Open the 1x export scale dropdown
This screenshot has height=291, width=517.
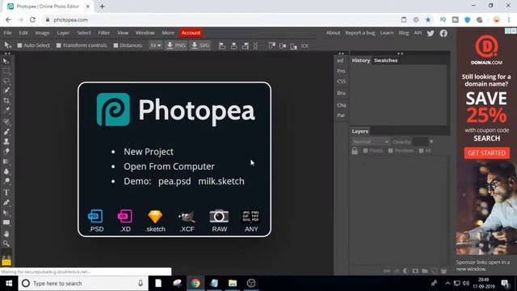(156, 45)
